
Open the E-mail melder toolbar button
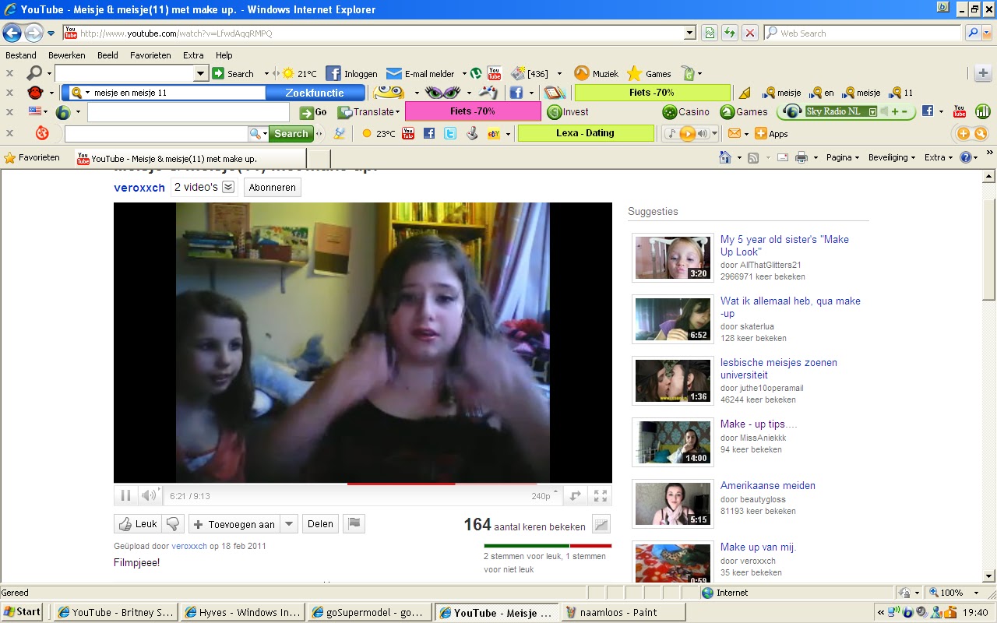pos(421,73)
